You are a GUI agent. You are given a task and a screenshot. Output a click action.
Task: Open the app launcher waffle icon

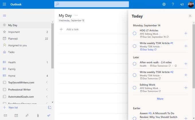(4, 4)
